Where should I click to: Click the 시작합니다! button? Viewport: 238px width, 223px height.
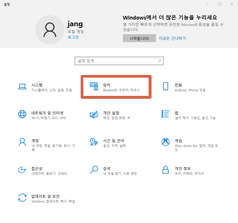point(139,38)
